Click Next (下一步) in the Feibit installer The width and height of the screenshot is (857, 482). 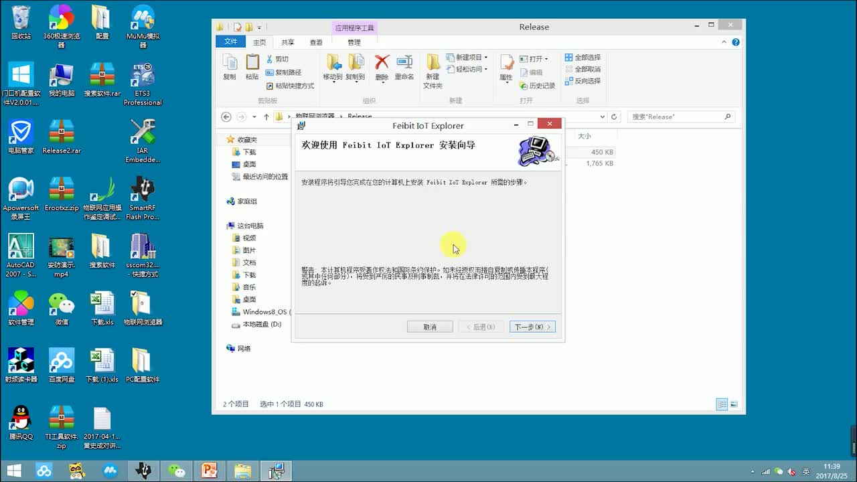tap(532, 327)
